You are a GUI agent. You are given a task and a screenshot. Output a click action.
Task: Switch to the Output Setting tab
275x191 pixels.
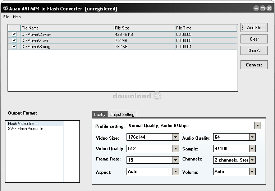pos(122,115)
